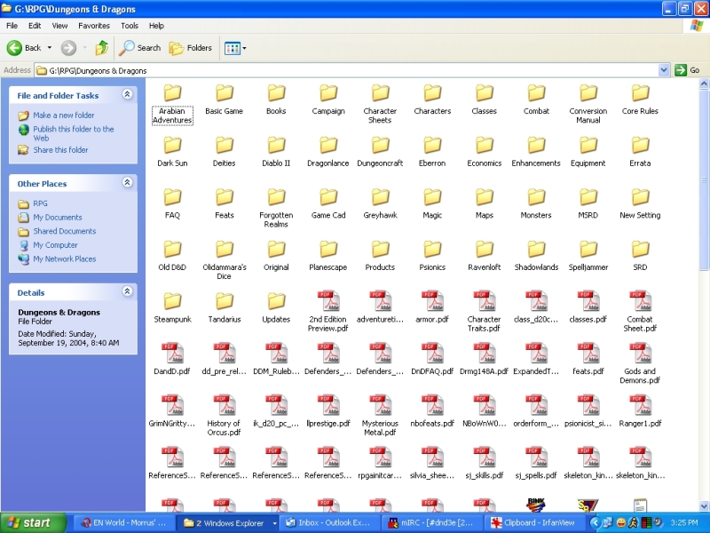Open the grouped Windows Explorer taskbar dropdown
This screenshot has width=710, height=533.
274,523
